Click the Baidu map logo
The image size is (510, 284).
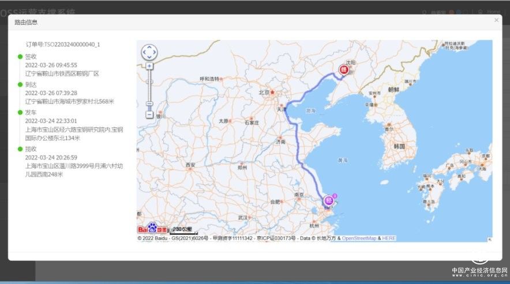151,229
